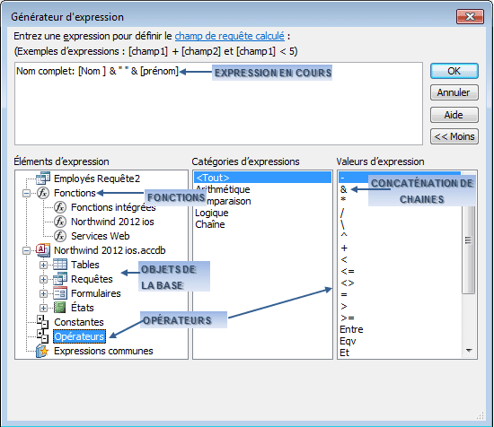
Task: Choose the >= operator value
Action: 348,318
